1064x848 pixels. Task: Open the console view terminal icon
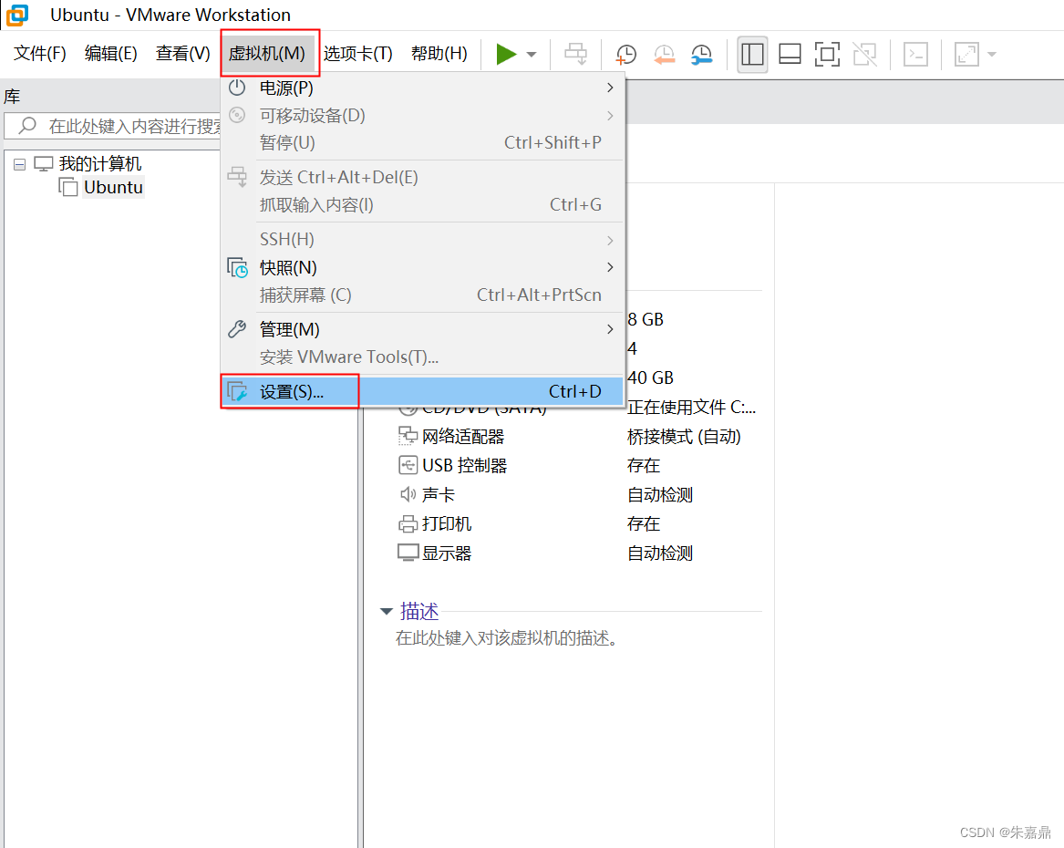(915, 55)
